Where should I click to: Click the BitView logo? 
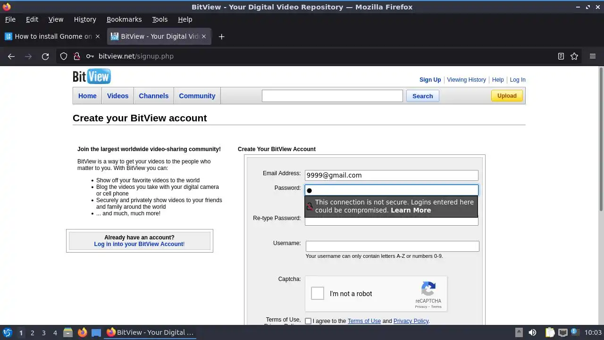(x=92, y=76)
